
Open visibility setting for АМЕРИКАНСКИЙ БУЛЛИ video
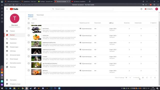pos(86,43)
